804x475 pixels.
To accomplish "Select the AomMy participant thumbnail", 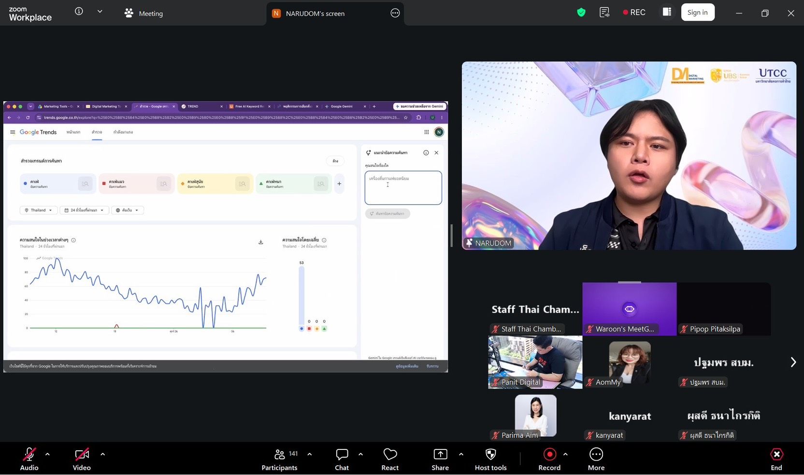I will pos(630,362).
